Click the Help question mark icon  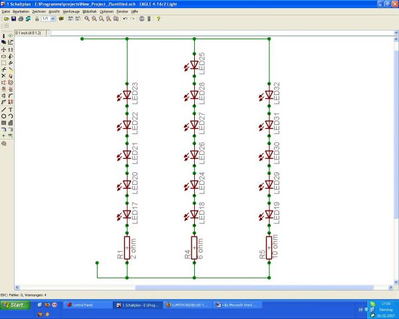click(x=158, y=19)
